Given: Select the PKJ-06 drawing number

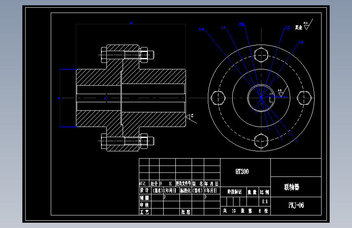Looking at the screenshot, I should point(296,205).
